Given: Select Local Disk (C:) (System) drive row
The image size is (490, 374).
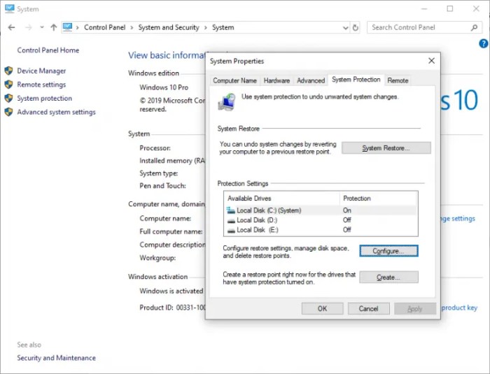Looking at the screenshot, I should coord(321,210).
